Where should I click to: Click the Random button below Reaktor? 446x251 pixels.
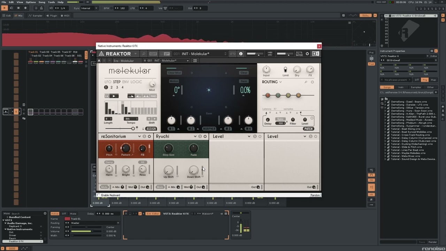coord(315,195)
